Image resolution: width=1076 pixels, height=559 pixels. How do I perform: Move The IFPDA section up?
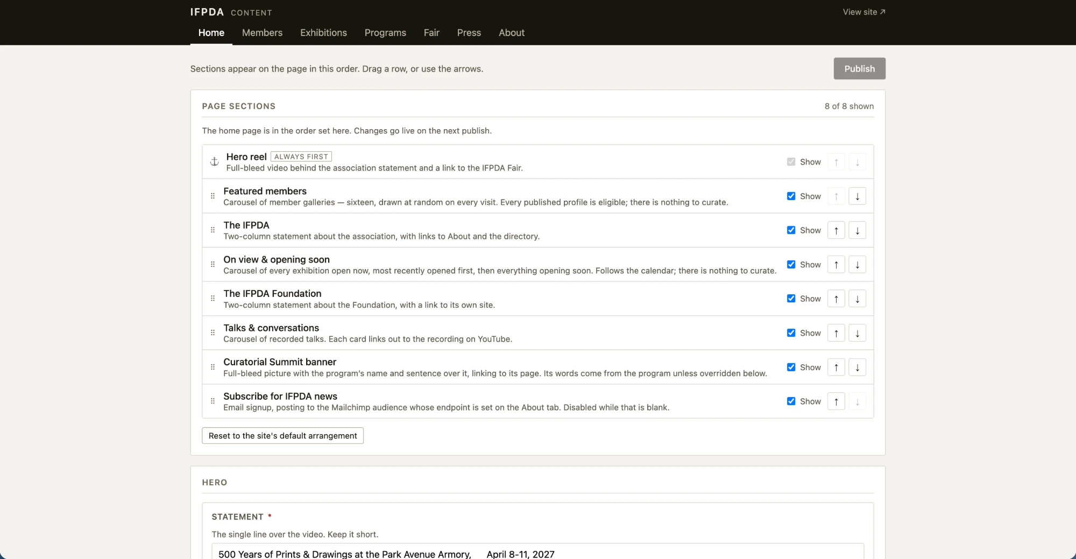(x=836, y=230)
